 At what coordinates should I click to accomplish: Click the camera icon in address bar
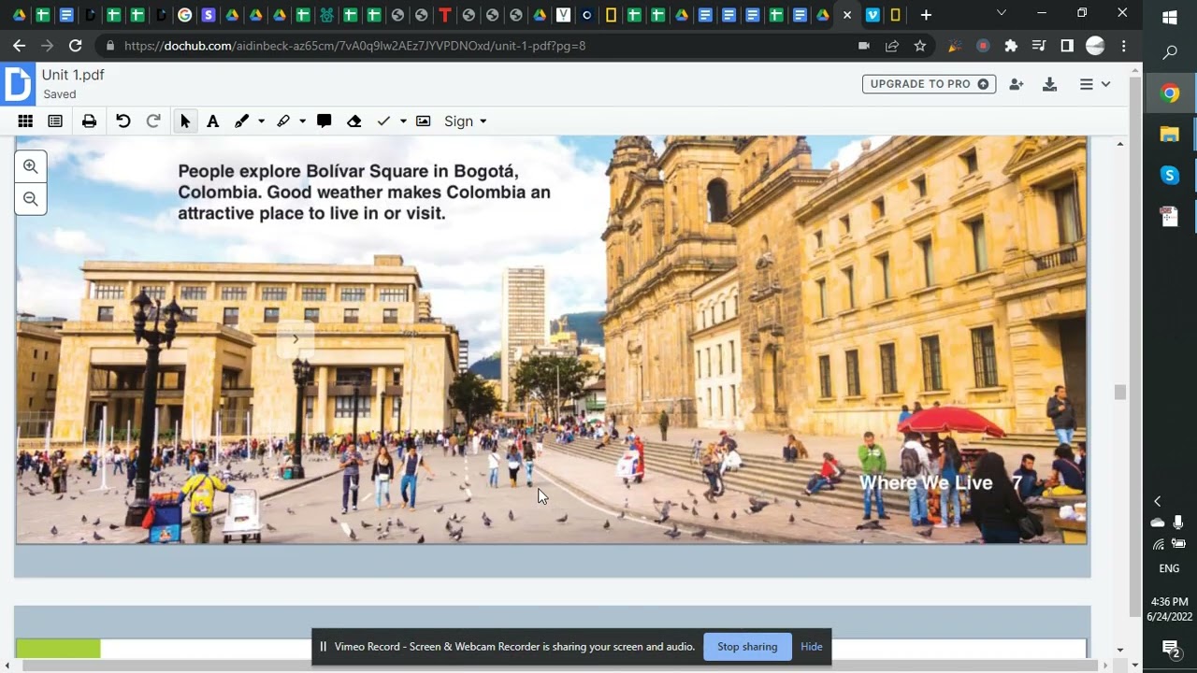(864, 45)
